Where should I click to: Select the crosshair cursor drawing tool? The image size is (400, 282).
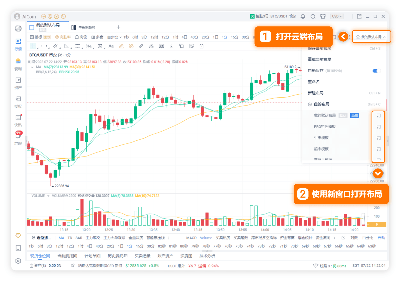click(33, 46)
